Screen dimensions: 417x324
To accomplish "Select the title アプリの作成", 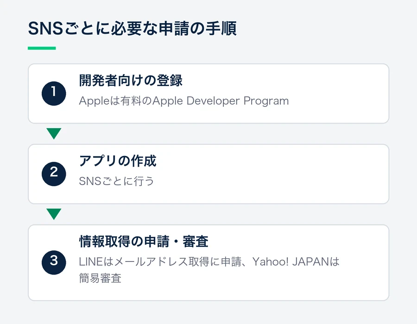I will click(118, 161).
